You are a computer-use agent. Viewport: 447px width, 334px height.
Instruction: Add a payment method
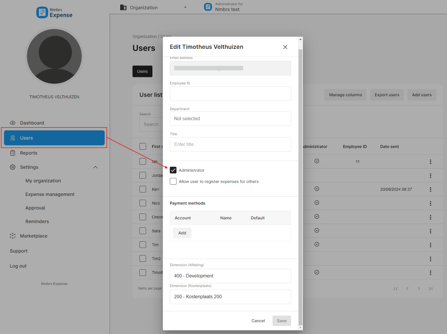tap(182, 233)
